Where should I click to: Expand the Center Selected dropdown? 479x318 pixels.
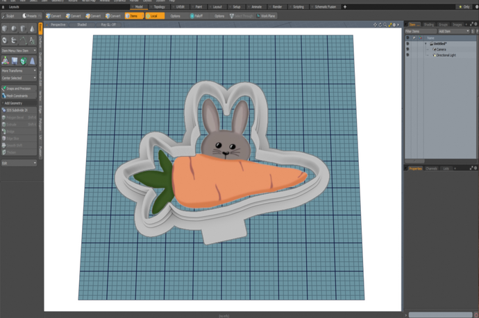click(x=18, y=78)
